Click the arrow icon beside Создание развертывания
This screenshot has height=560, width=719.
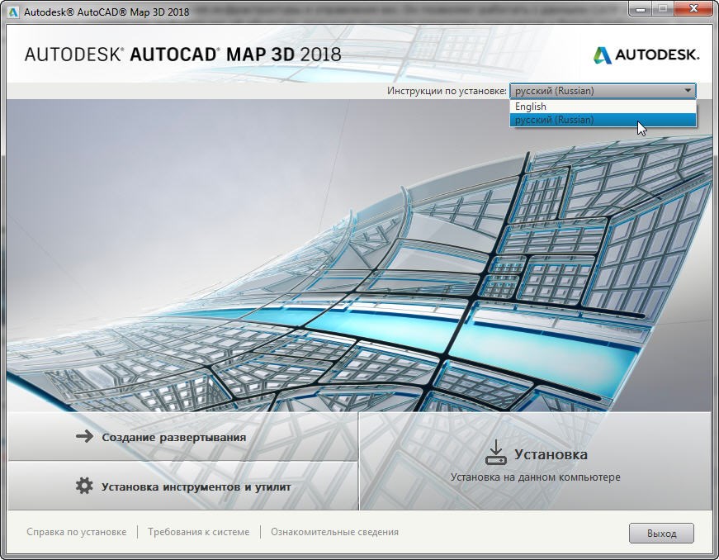pyautogui.click(x=84, y=436)
